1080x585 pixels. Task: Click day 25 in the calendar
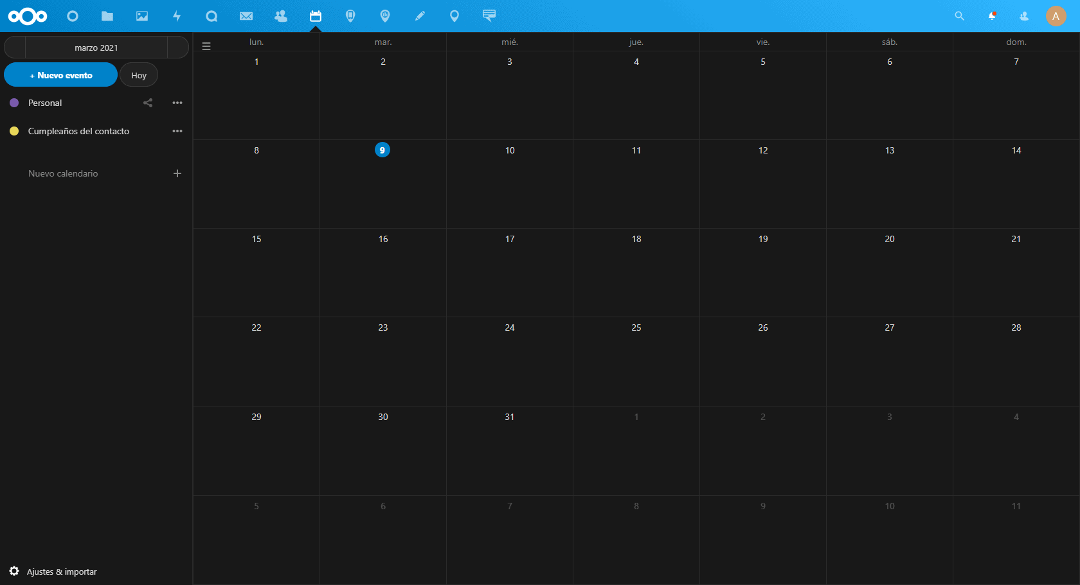point(636,327)
